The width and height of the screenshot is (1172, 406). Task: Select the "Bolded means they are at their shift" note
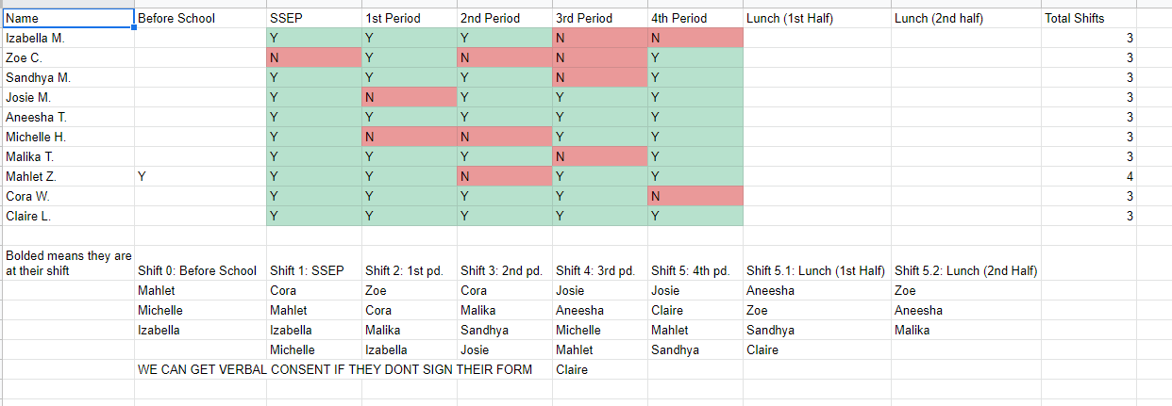(68, 264)
